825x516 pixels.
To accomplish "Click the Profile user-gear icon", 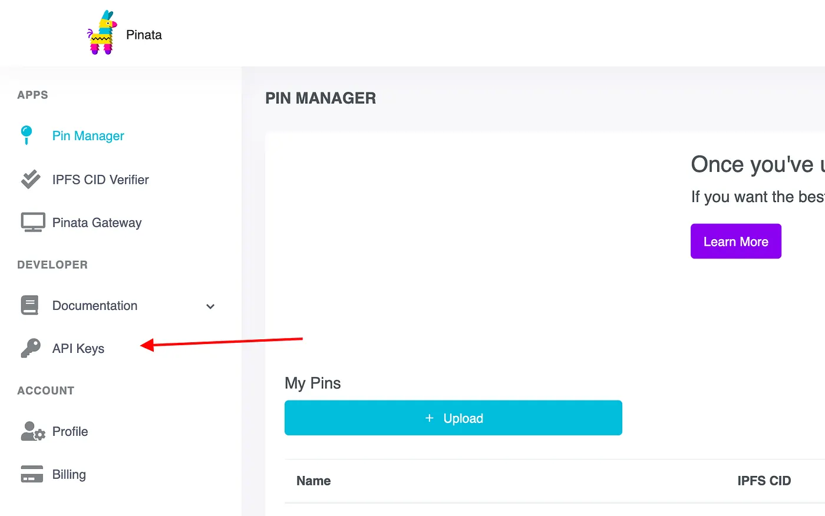I will click(x=32, y=431).
